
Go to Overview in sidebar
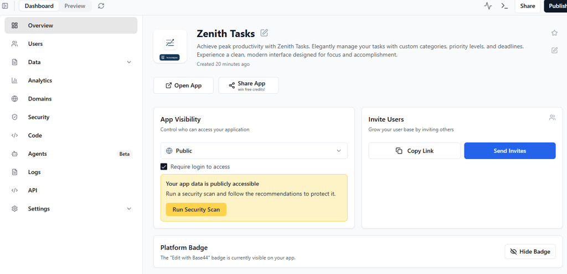point(71,25)
